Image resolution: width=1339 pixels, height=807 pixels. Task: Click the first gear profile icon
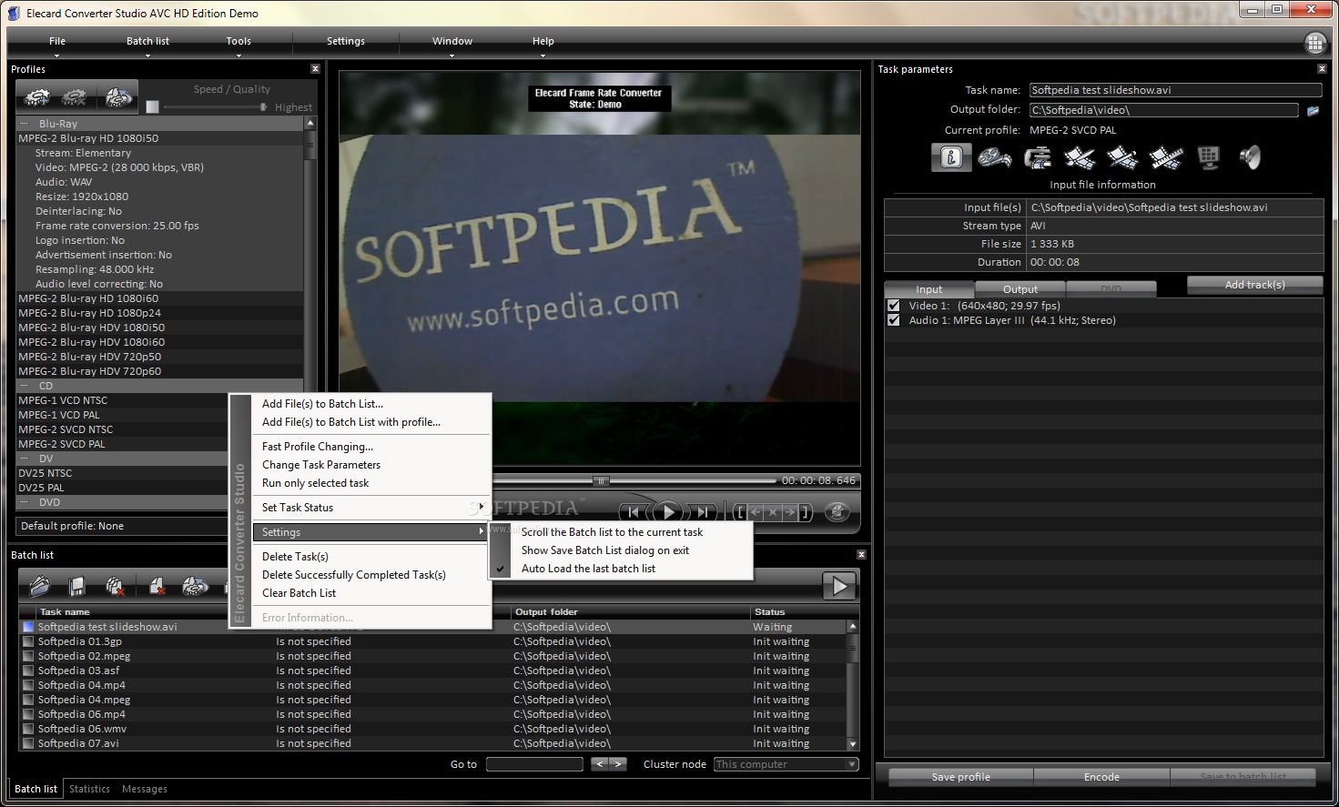pyautogui.click(x=36, y=96)
